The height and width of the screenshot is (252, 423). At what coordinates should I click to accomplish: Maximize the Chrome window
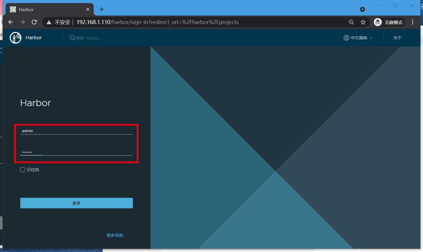point(395,6)
